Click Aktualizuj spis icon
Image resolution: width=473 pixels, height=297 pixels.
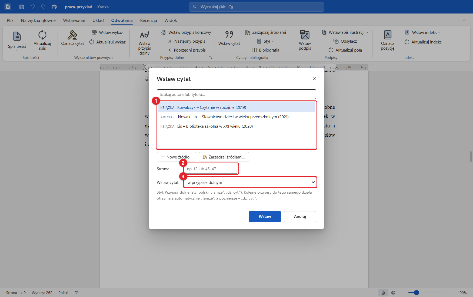(42, 35)
